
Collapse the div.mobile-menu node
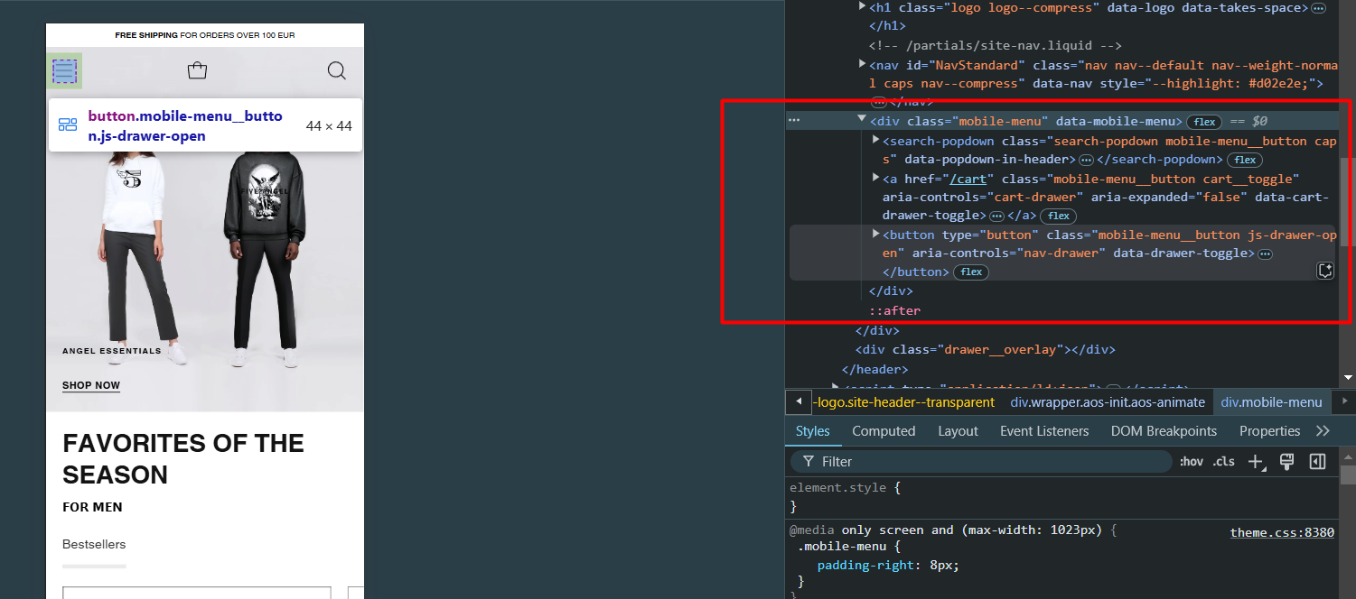pyautogui.click(x=862, y=119)
